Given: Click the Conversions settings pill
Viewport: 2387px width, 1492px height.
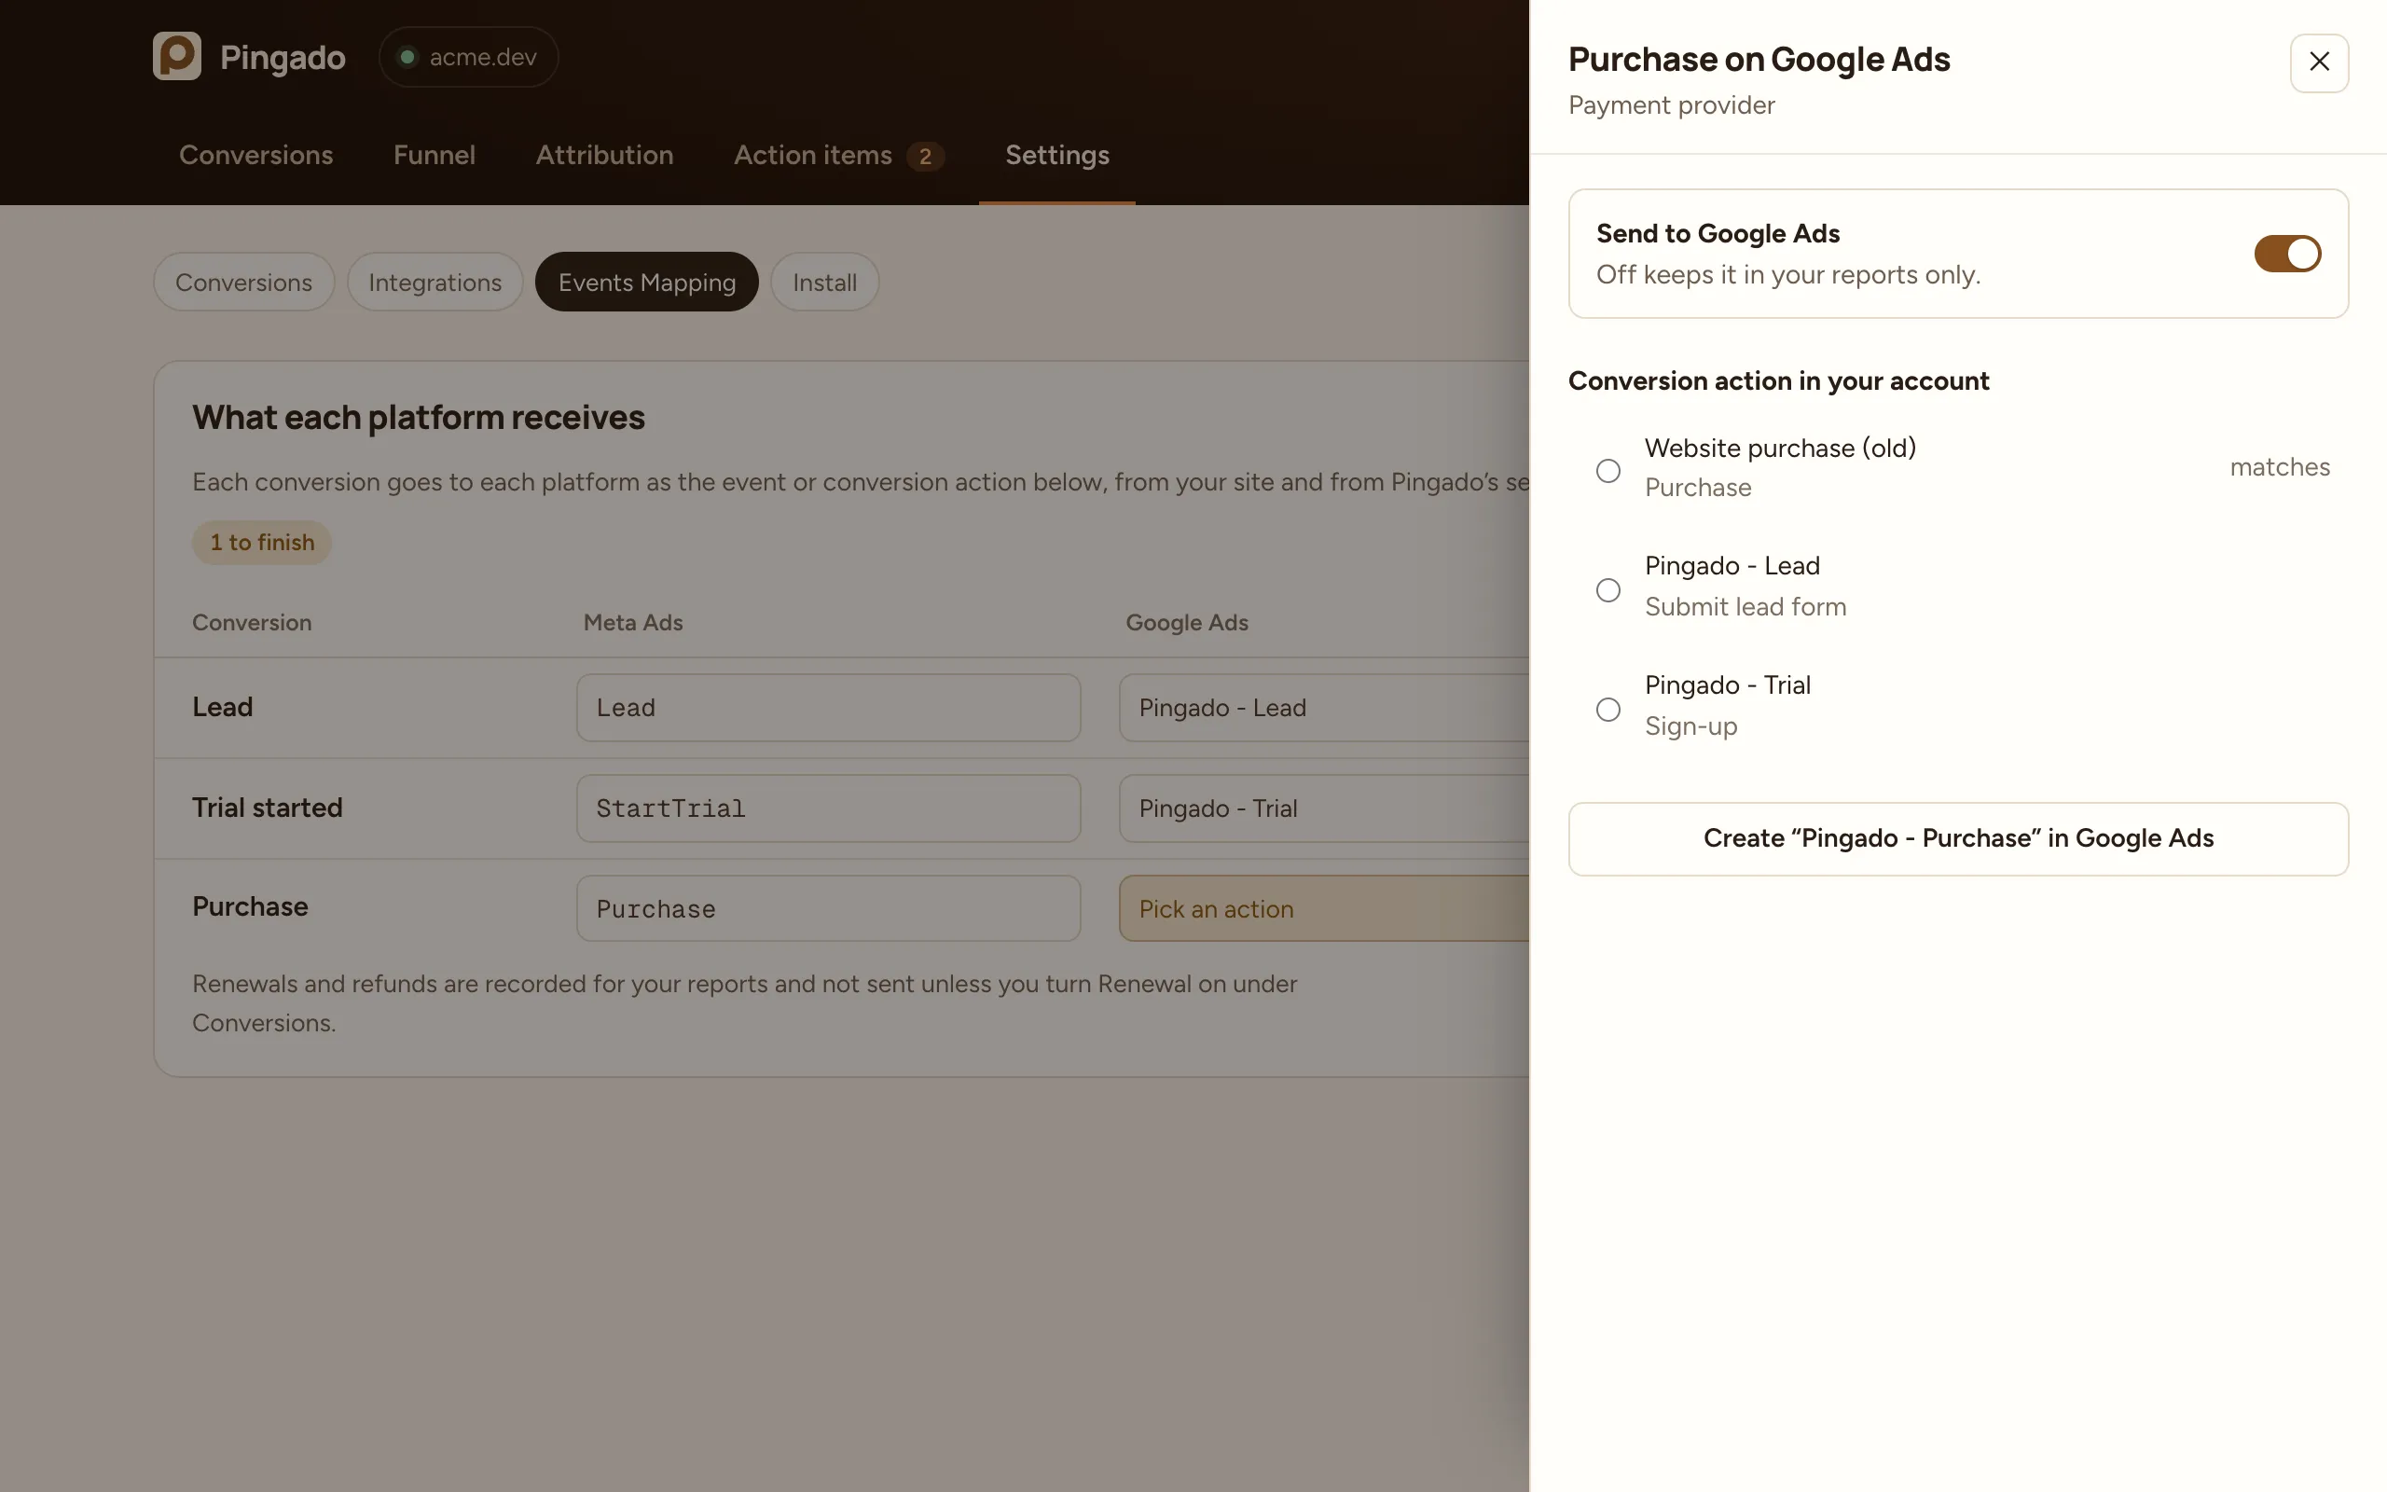Looking at the screenshot, I should coord(243,283).
